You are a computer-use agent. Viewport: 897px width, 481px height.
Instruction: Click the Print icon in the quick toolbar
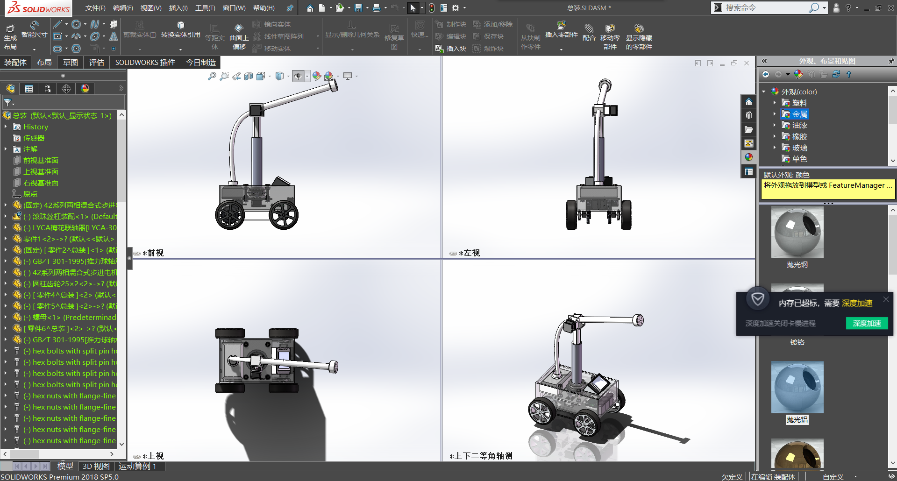click(376, 8)
